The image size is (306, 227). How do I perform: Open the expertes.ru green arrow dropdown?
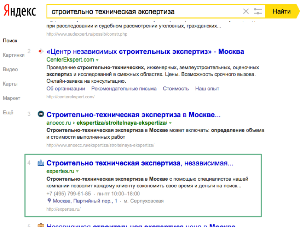coord(77,171)
